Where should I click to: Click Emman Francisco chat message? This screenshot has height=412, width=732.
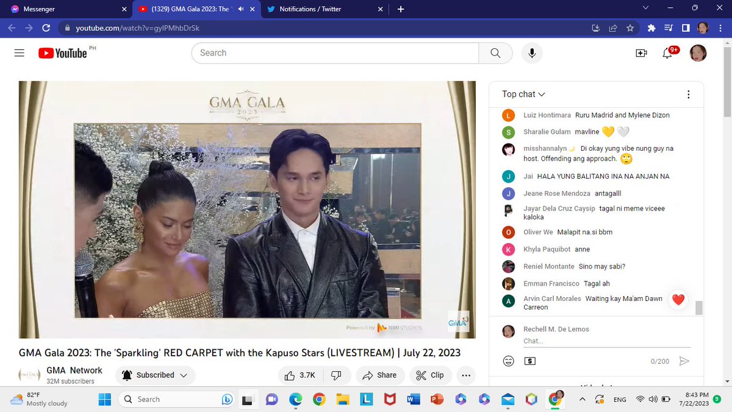(598, 283)
